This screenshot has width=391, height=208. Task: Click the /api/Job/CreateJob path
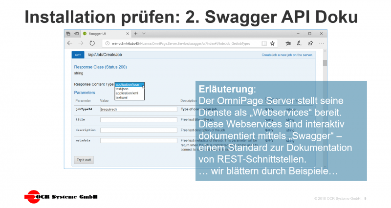pyautogui.click(x=105, y=55)
